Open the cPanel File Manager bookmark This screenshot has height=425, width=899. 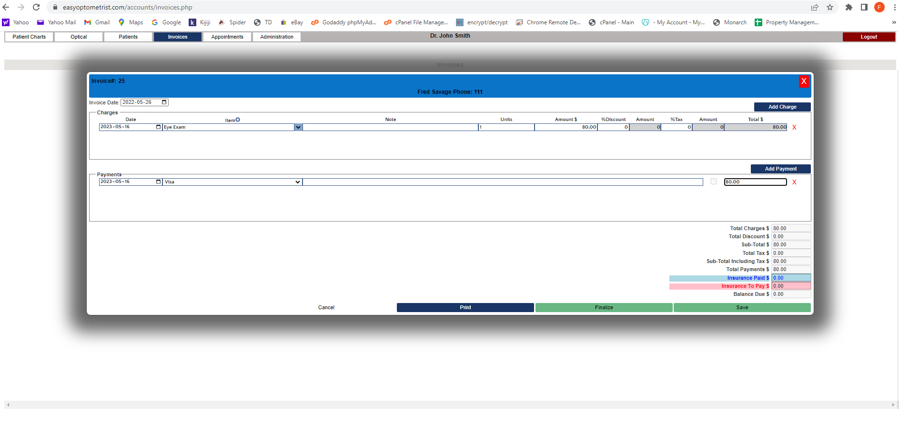(416, 22)
